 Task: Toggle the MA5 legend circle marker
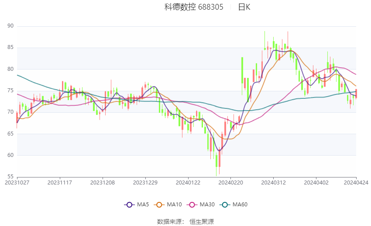pos(129,204)
